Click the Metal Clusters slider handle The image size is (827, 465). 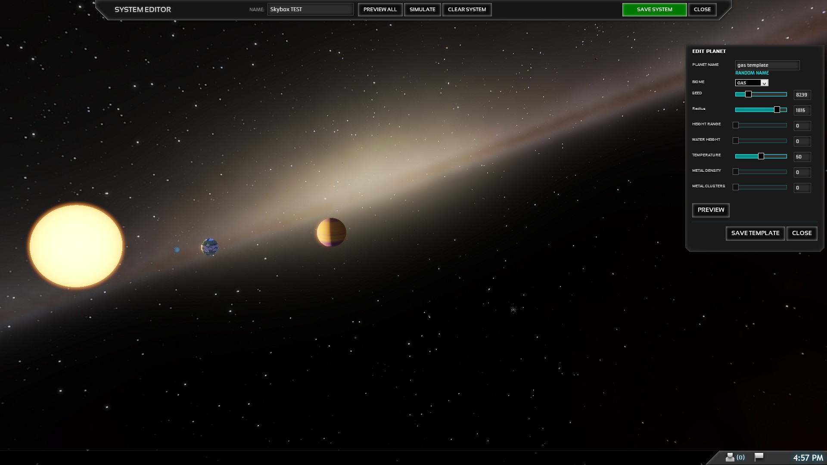[736, 187]
